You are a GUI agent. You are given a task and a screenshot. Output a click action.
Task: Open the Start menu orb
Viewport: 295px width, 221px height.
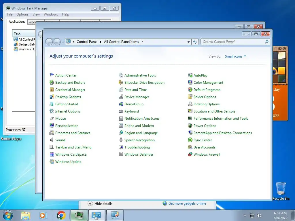[7, 215]
